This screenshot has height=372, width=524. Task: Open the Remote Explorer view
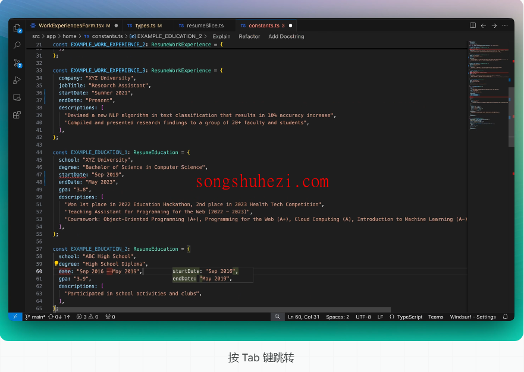[17, 97]
